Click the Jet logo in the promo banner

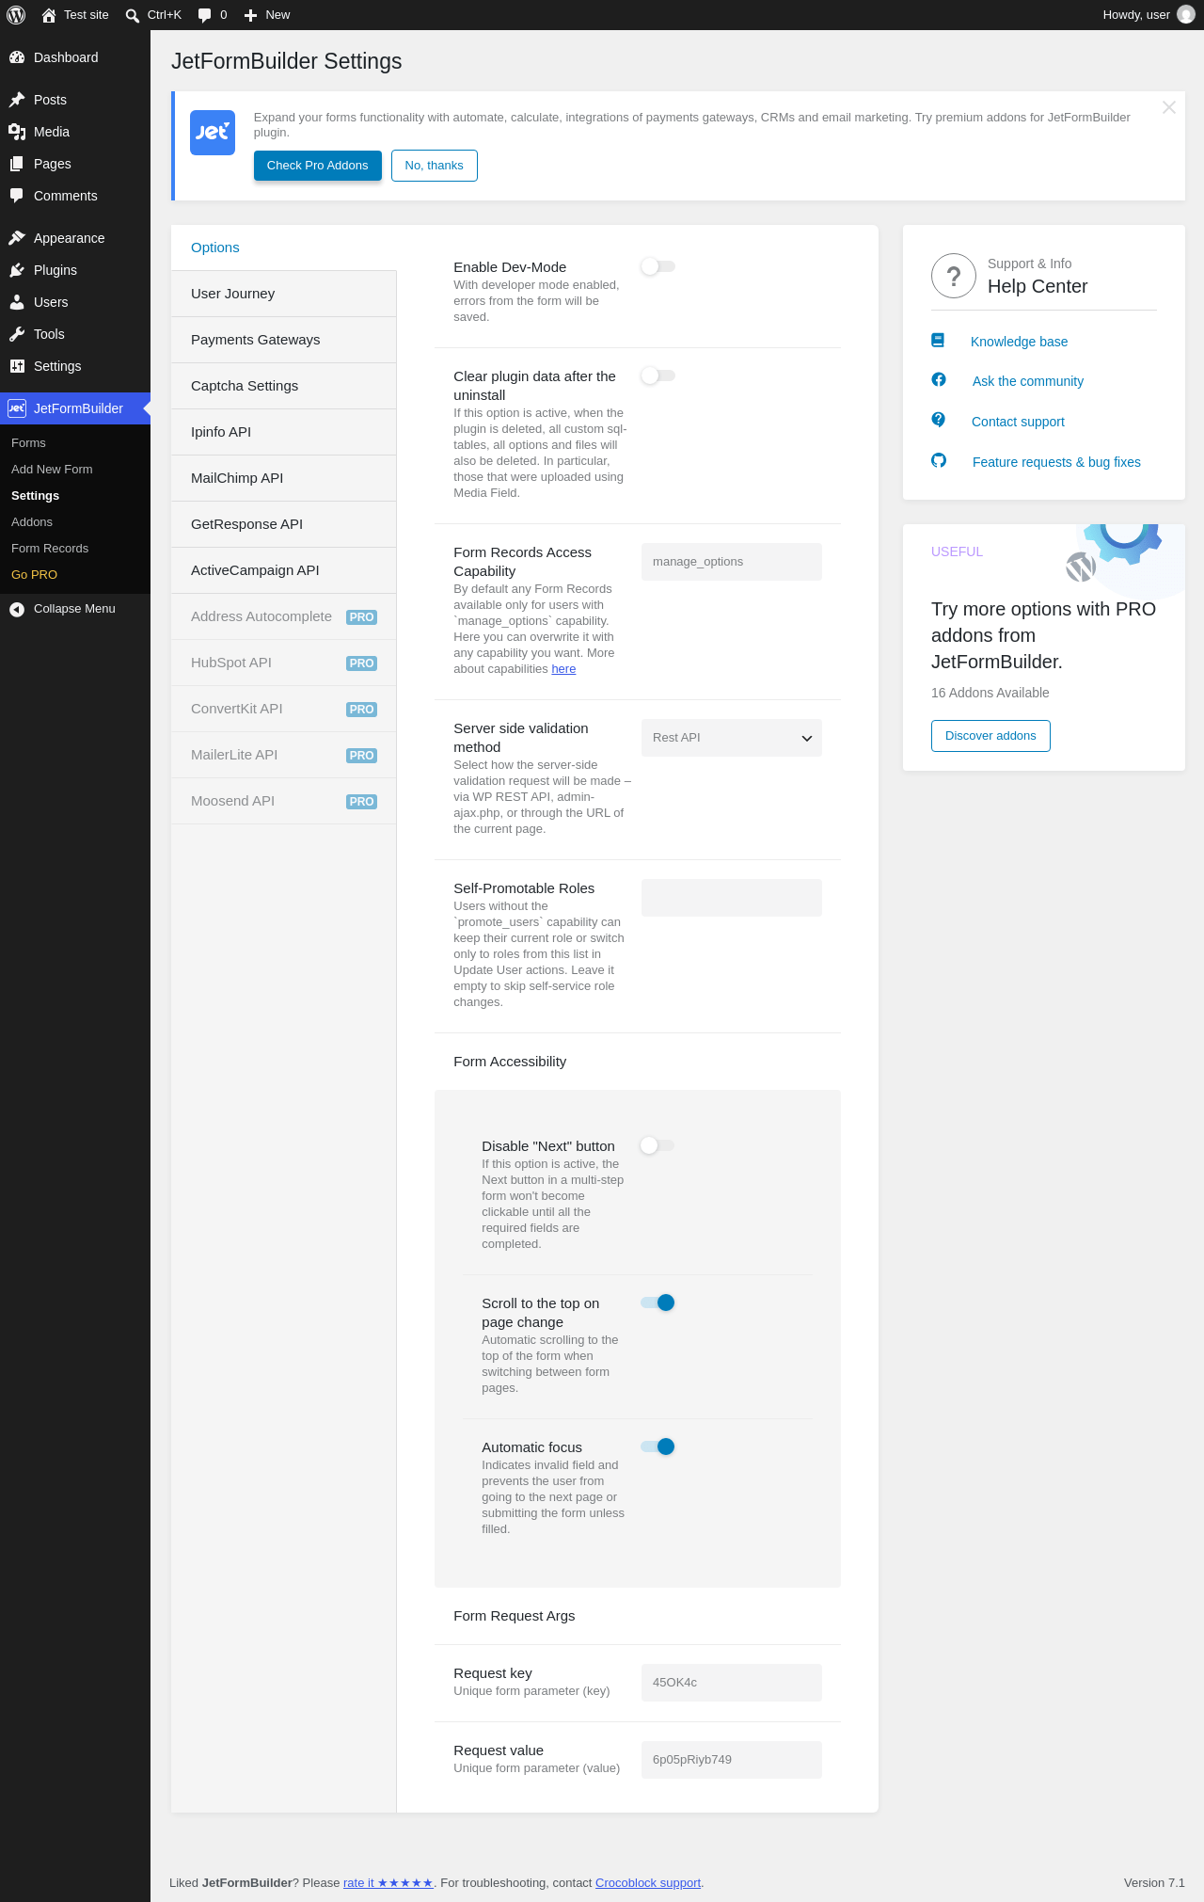[213, 133]
